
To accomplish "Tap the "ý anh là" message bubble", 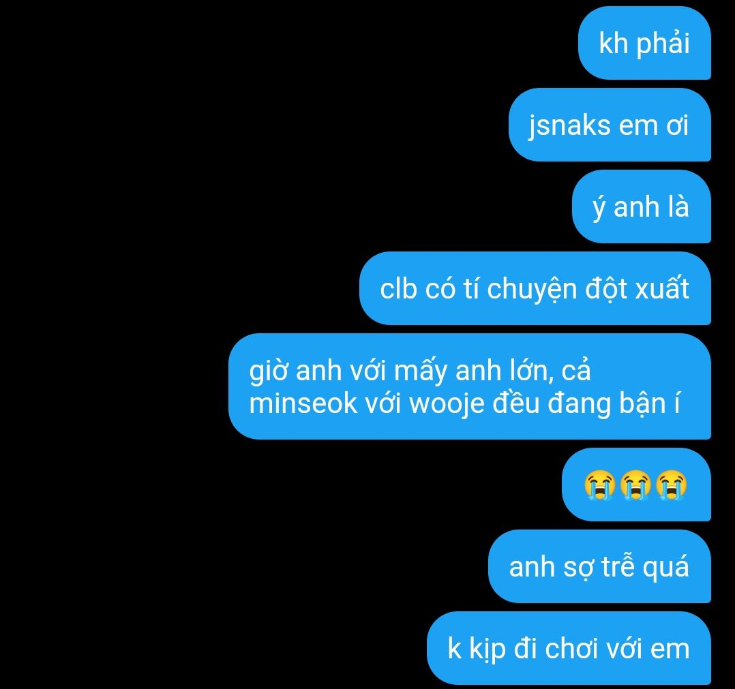I will point(641,206).
